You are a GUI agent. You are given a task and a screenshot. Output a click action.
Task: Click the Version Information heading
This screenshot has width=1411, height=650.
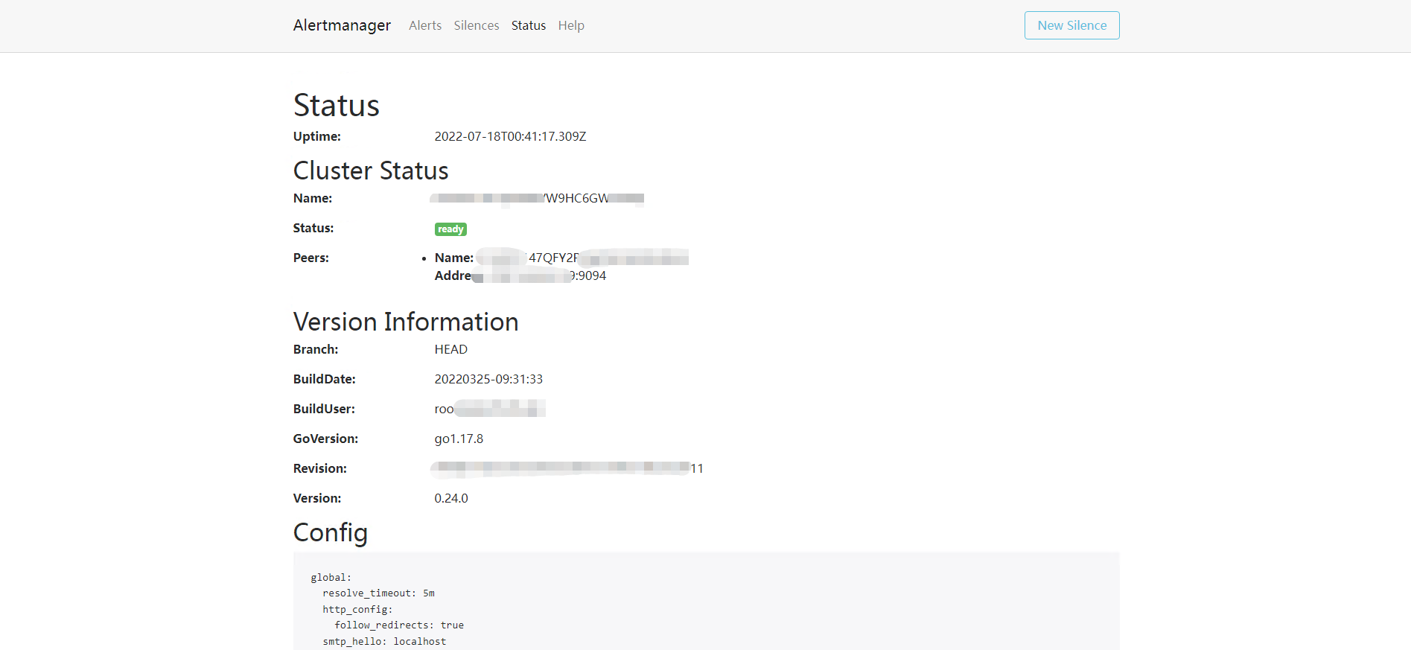[x=406, y=322]
